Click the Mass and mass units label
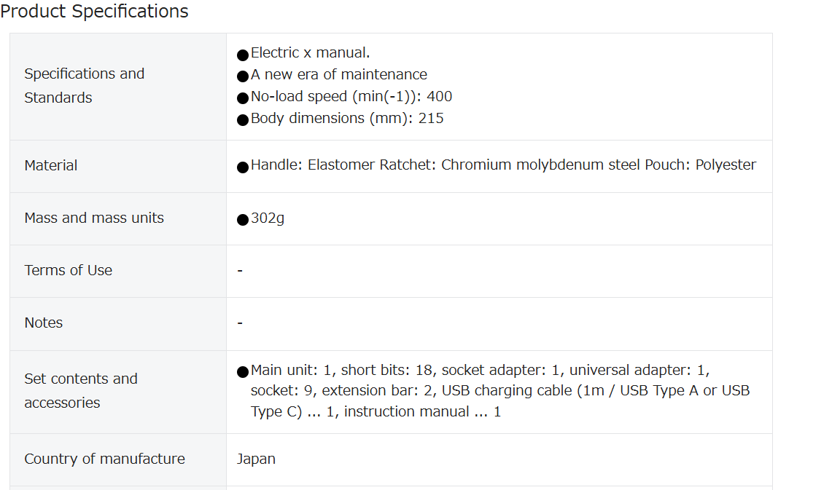Viewport: 840px width, 490px height. (94, 218)
